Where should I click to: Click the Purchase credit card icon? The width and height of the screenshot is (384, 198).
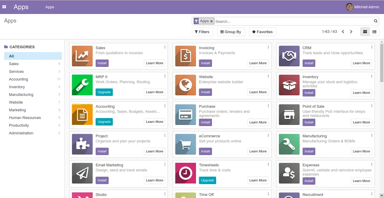coord(186,115)
